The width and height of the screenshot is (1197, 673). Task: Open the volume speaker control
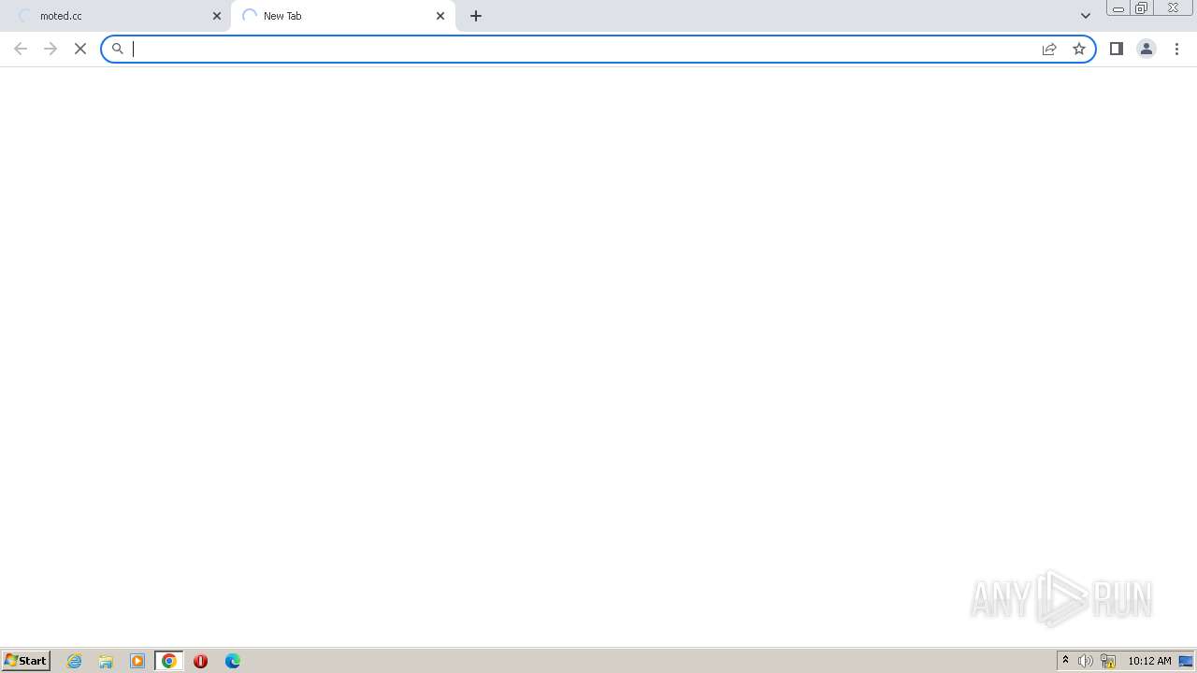pos(1085,661)
